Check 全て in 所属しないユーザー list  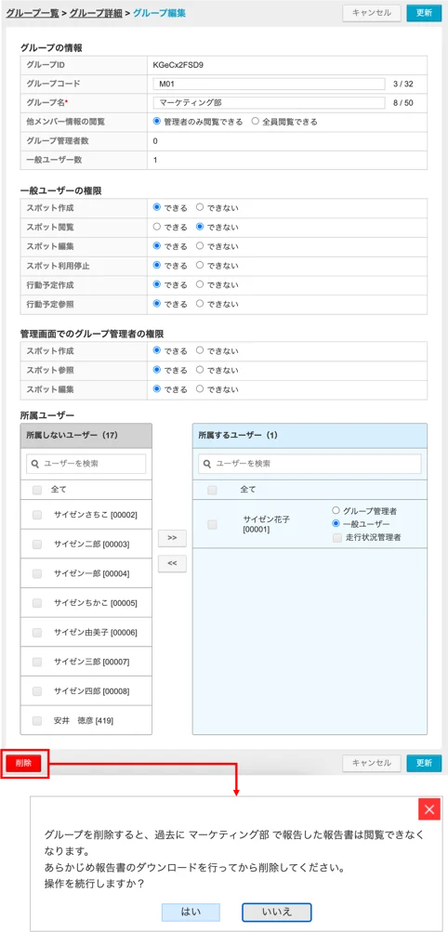tap(37, 491)
